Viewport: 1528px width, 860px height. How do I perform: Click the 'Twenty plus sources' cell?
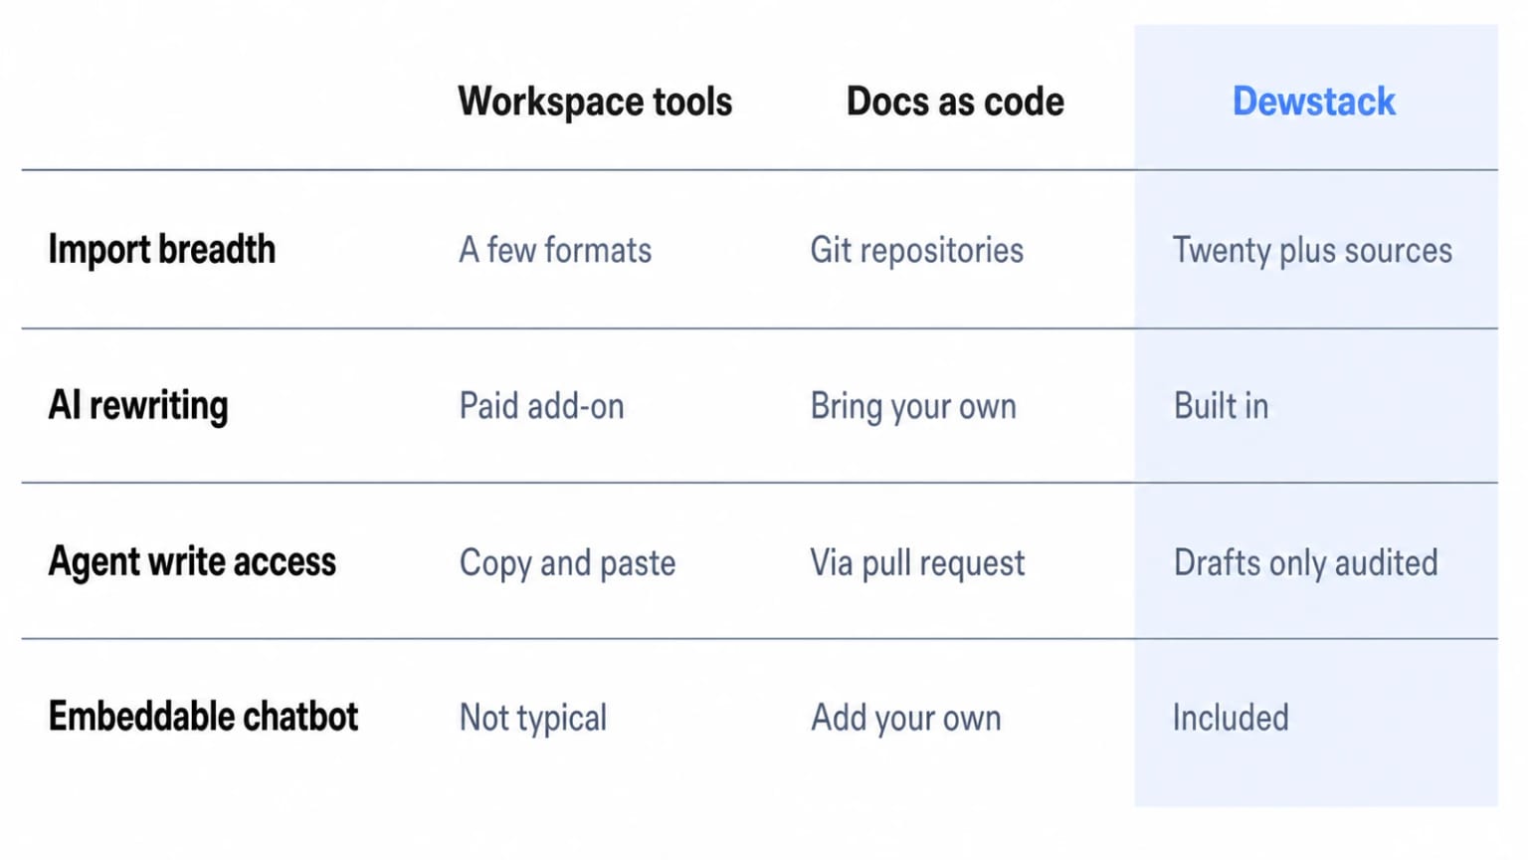1312,250
